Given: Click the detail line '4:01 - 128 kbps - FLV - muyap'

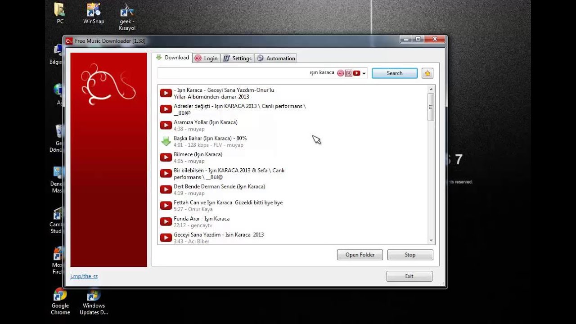Looking at the screenshot, I should (208, 145).
